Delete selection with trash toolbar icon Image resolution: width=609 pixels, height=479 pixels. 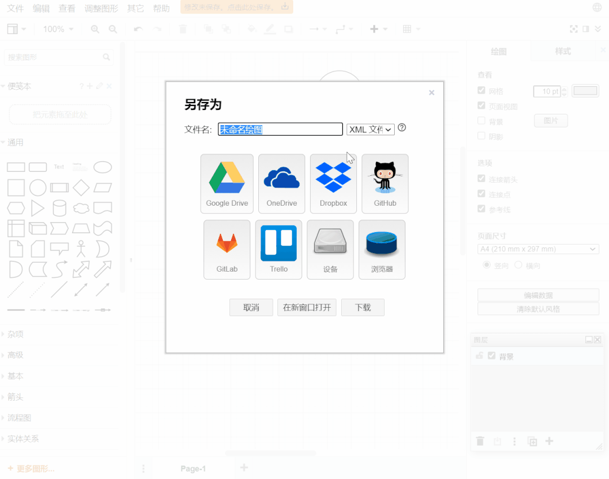183,29
